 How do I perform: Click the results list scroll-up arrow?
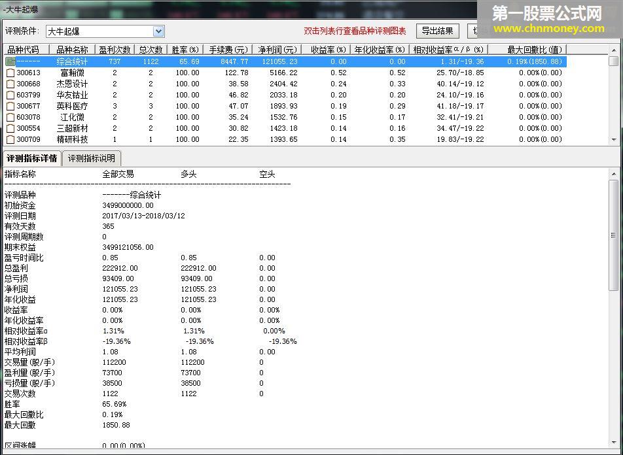click(x=614, y=50)
